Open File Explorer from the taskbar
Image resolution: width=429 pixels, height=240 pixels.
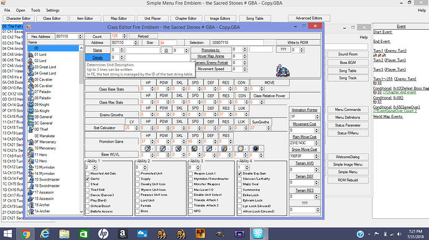64,234
